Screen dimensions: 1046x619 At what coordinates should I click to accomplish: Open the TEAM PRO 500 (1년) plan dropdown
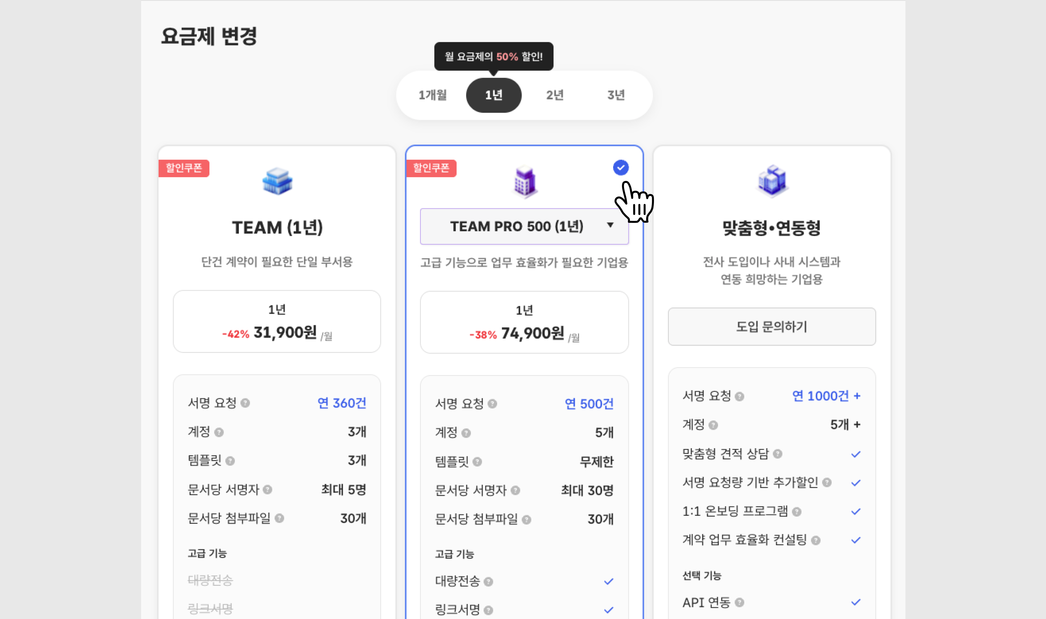point(524,226)
